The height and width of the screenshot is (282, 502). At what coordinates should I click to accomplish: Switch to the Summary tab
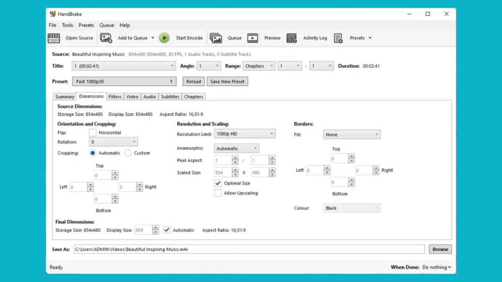pos(65,97)
